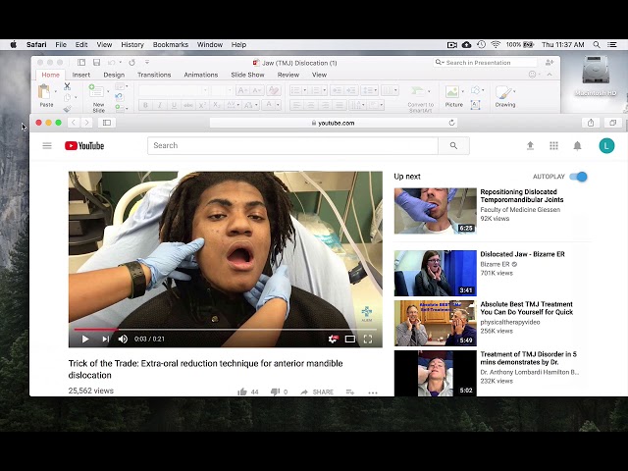The height and width of the screenshot is (471, 628).
Task: Play the YouTube video
Action: (x=85, y=340)
